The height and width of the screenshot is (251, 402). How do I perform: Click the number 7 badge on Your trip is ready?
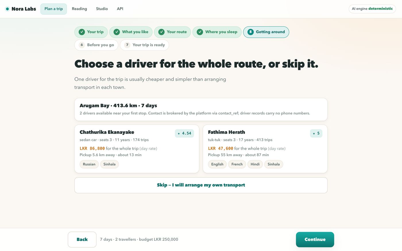coord(127,45)
